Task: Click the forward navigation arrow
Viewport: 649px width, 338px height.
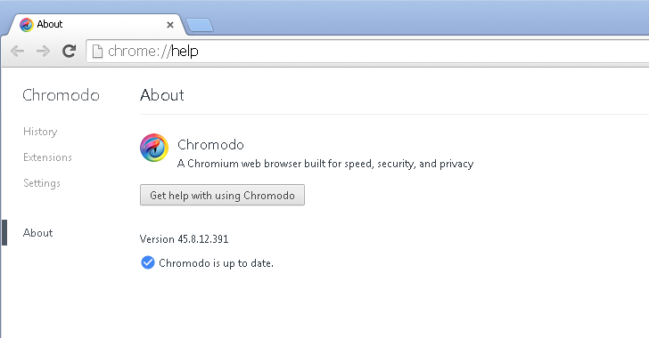Action: 43,52
